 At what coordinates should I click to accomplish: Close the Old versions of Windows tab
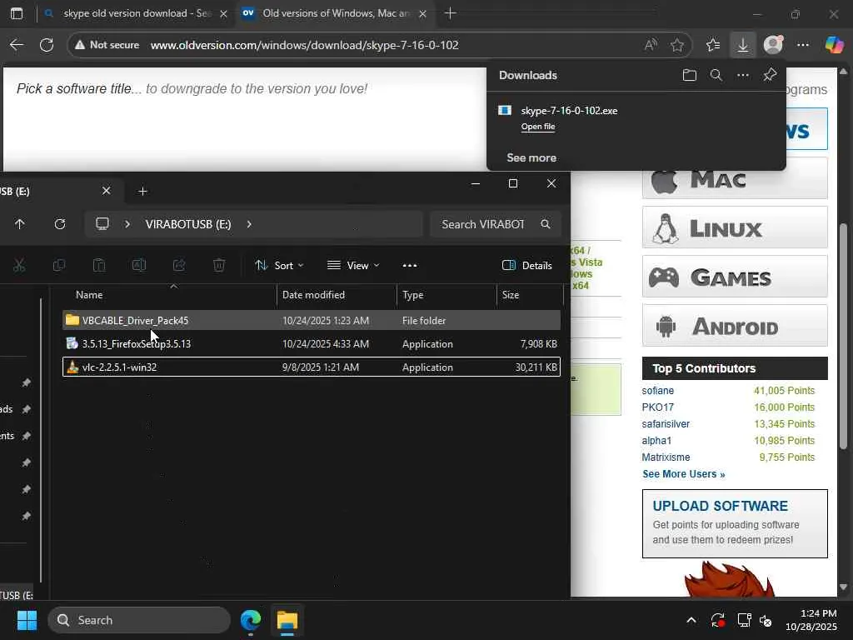coord(422,13)
